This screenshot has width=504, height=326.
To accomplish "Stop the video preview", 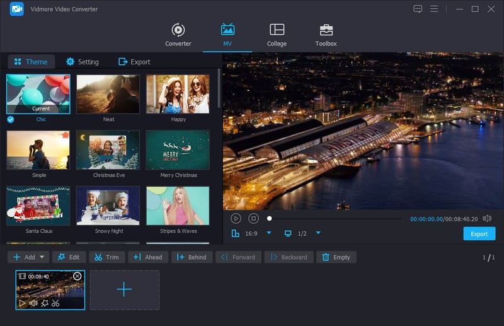I will coord(254,219).
